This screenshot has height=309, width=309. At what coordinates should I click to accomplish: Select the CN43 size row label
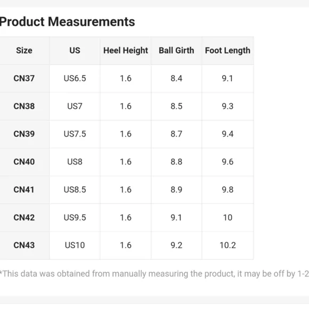click(24, 245)
